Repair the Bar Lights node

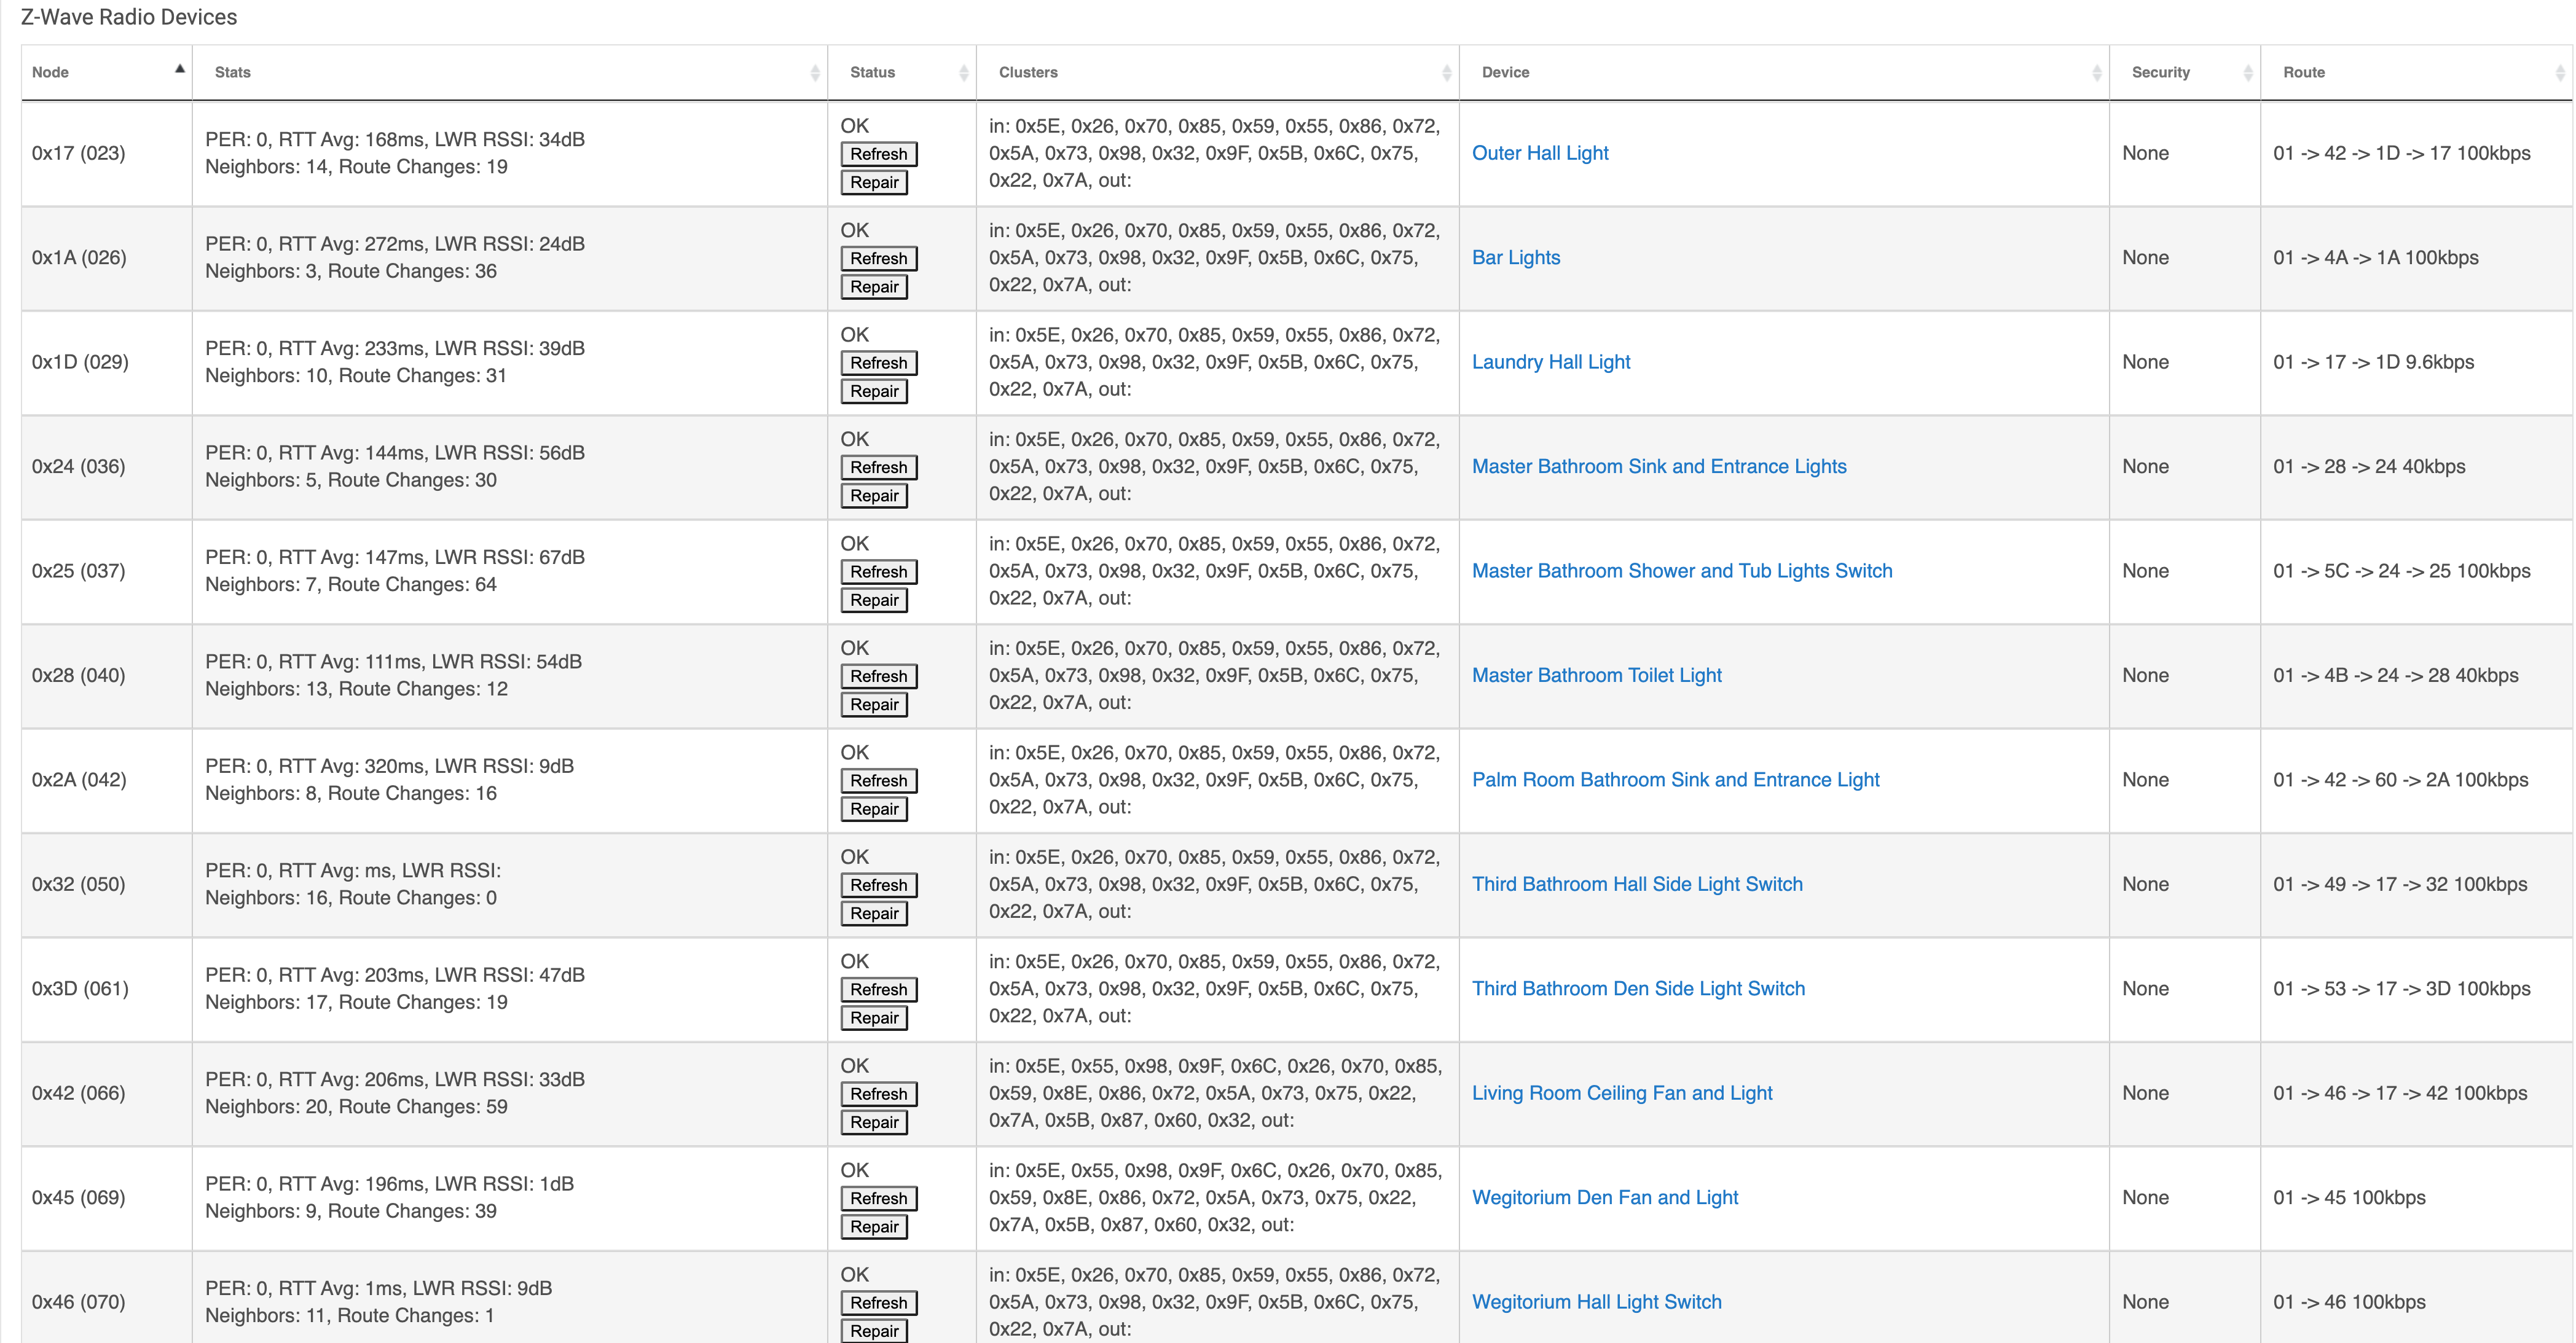click(874, 287)
